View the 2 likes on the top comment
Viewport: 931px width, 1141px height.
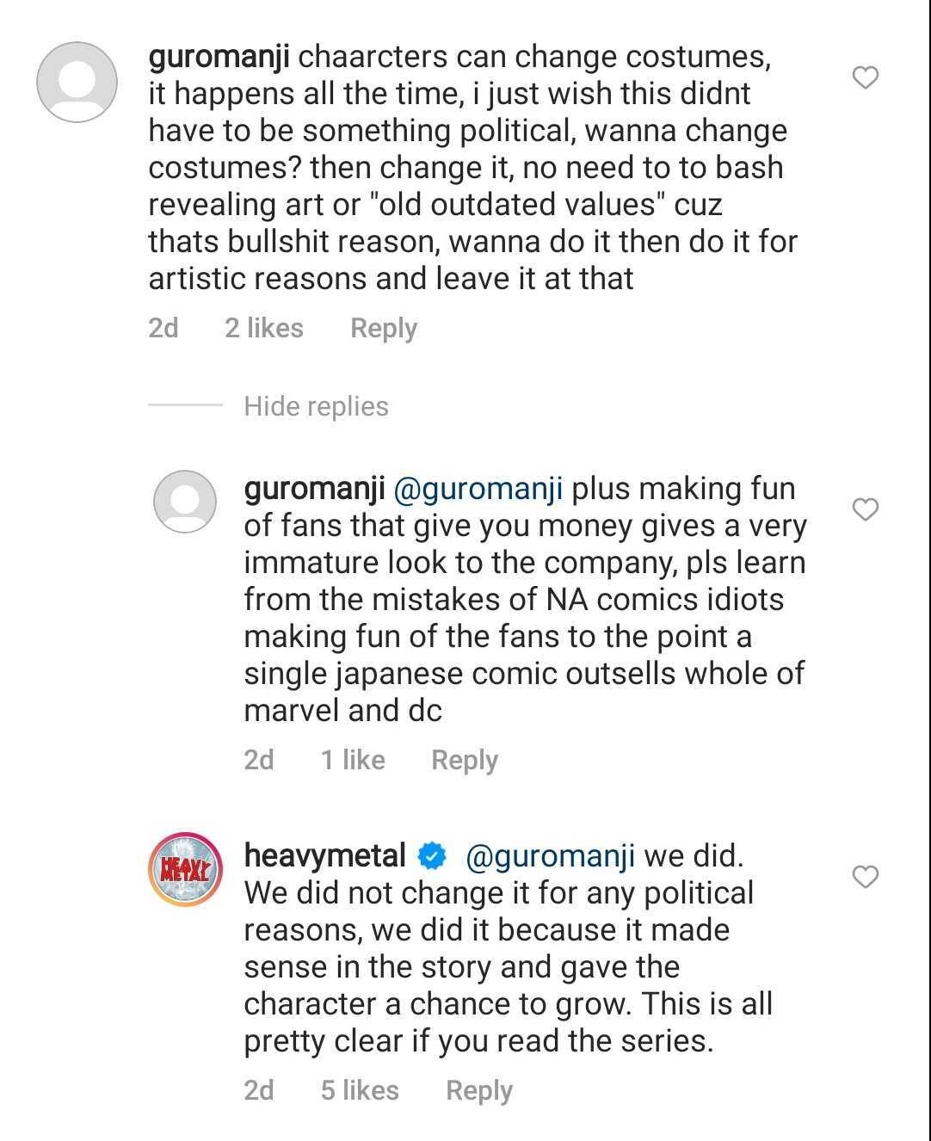pyautogui.click(x=263, y=328)
